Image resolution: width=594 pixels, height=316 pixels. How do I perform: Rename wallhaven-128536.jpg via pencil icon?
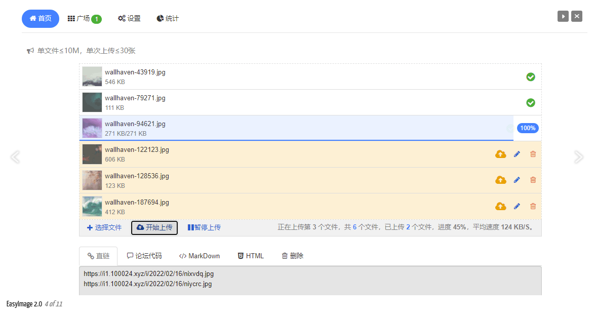(x=517, y=180)
